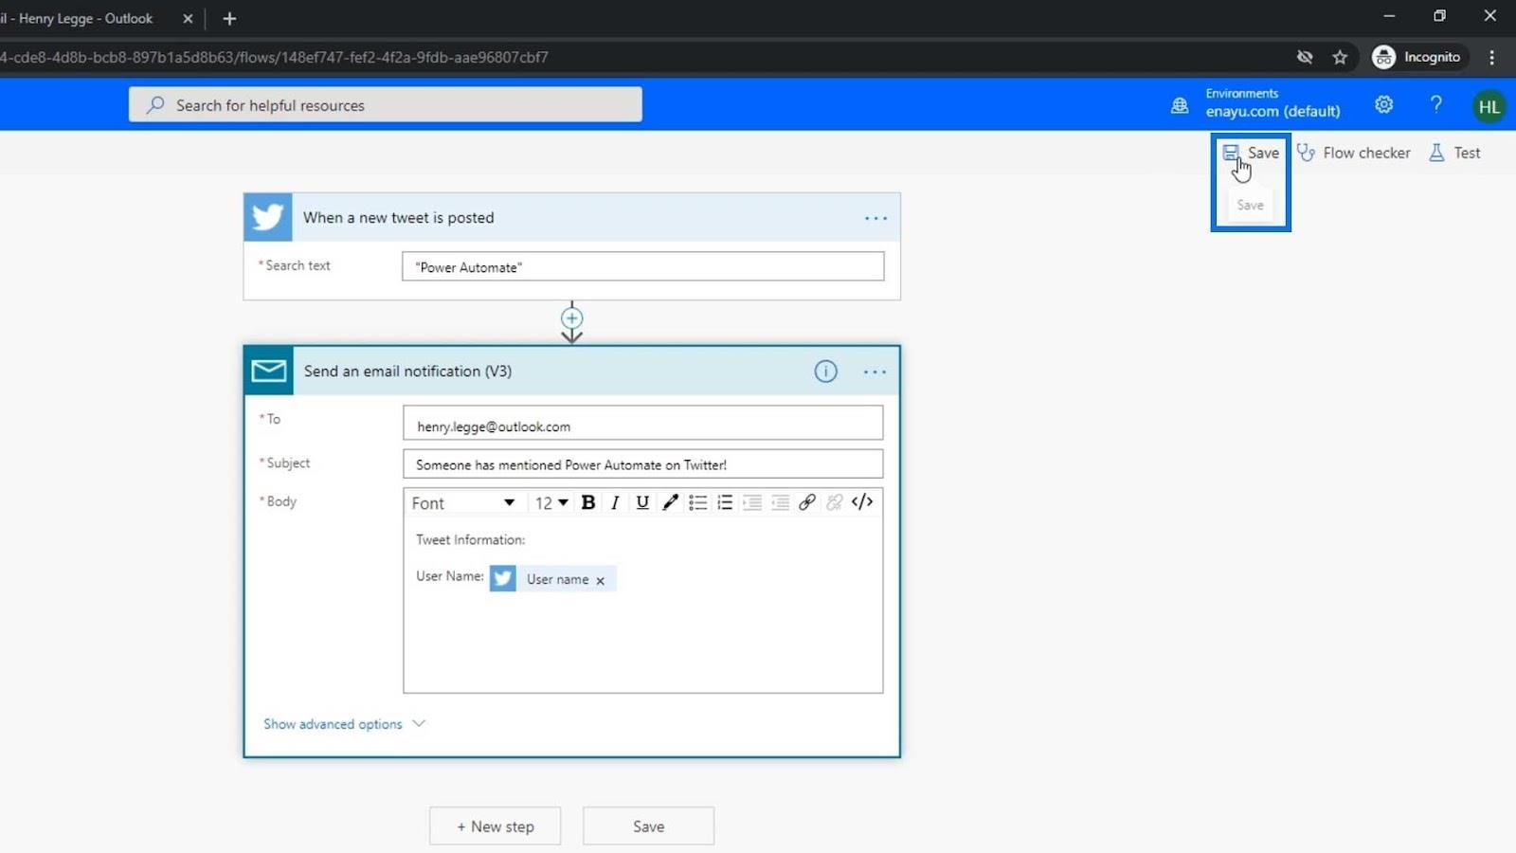1516x853 pixels.
Task: Open the settings gear
Action: 1384,104
